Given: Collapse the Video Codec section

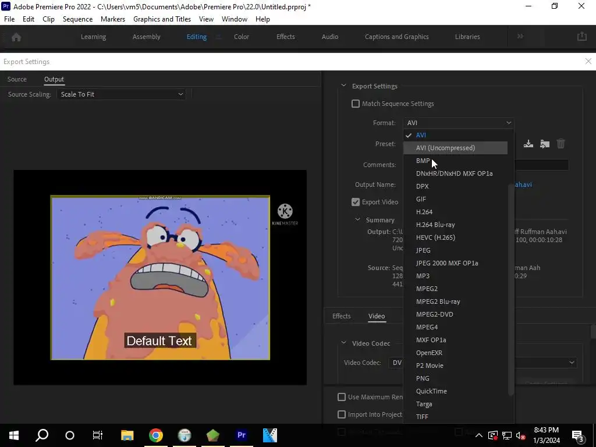Looking at the screenshot, I should (x=343, y=343).
